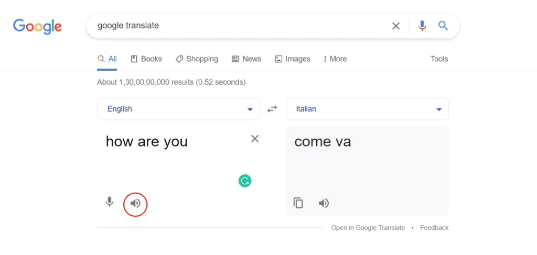Open the Shopping results tab
This screenshot has width=537, height=255.
click(197, 59)
